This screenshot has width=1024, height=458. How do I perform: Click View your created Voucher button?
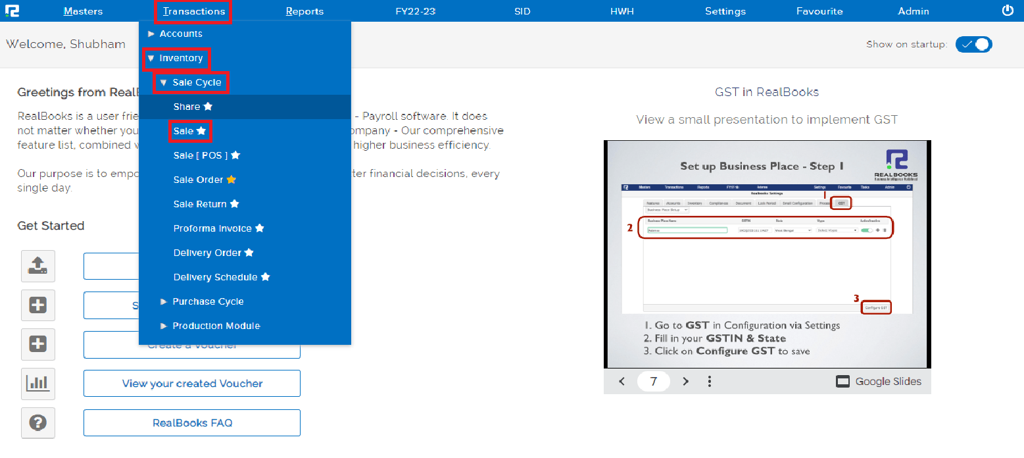[191, 383]
